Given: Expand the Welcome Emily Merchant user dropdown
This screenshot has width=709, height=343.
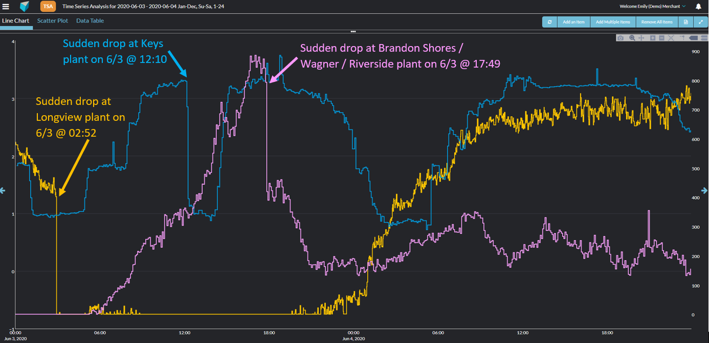Looking at the screenshot, I should pyautogui.click(x=652, y=7).
